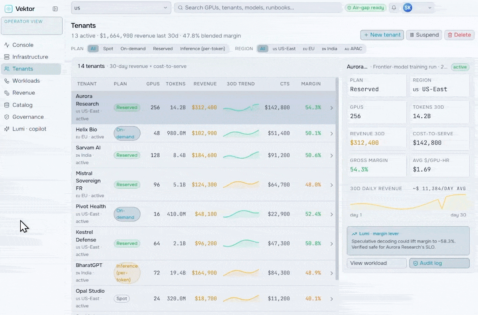Expand Helix Bio row chevron
Screen dimensions: 478x315
coord(331,134)
